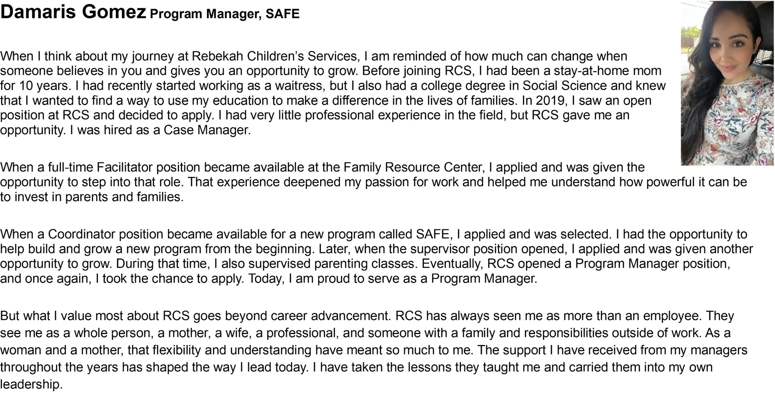Click the final word "leadership."

point(31,384)
